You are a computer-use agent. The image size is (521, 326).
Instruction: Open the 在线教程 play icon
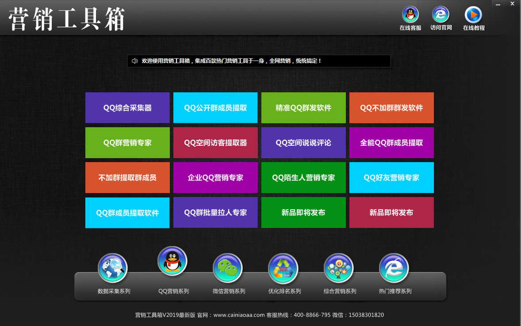point(473,15)
